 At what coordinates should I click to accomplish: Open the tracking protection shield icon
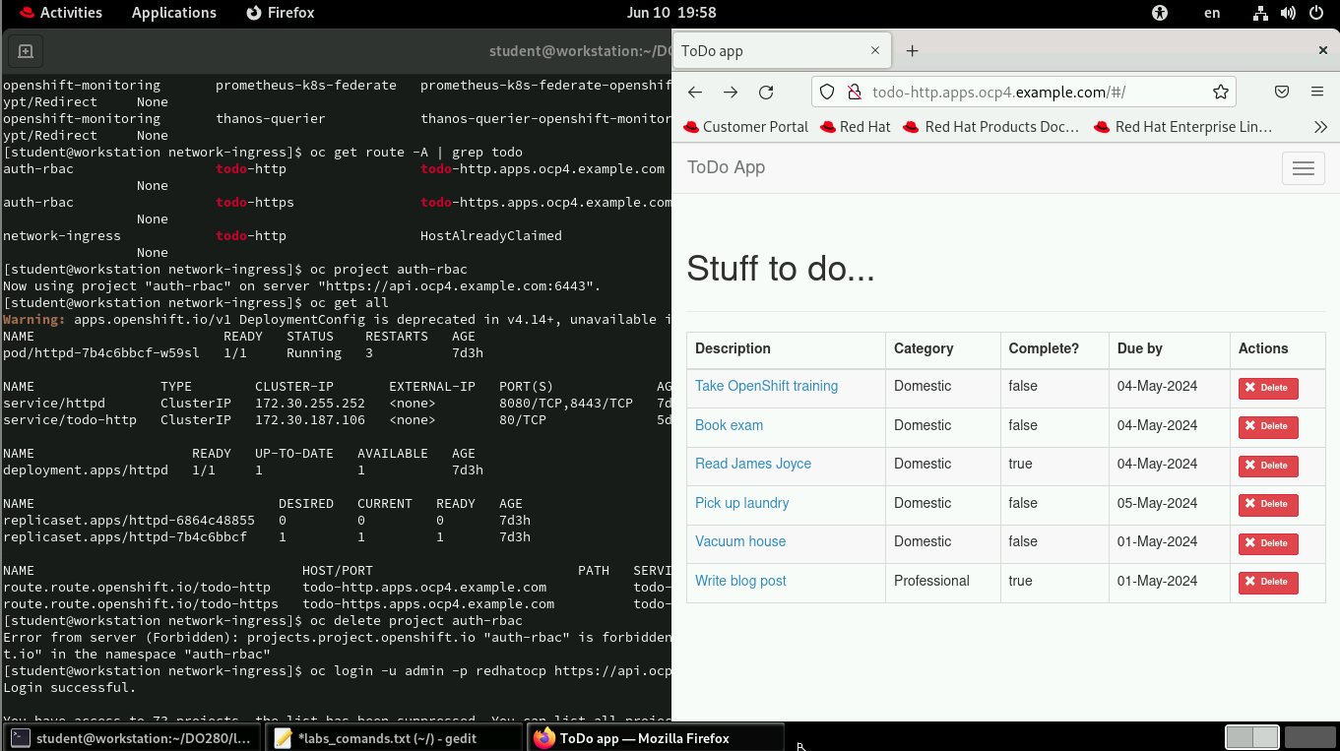coord(827,92)
